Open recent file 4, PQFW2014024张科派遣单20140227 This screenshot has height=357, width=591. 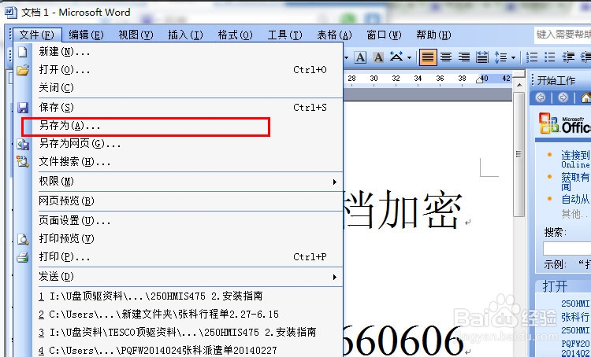(x=178, y=350)
